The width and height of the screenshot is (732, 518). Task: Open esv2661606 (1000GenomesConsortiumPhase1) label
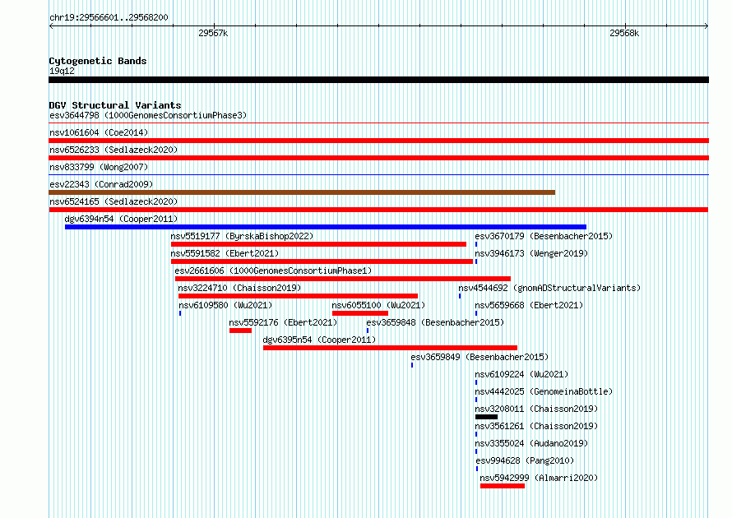[x=273, y=271]
